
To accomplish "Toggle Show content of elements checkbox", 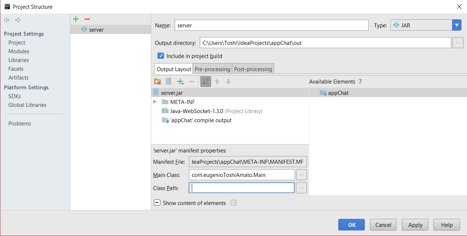I will (x=157, y=203).
